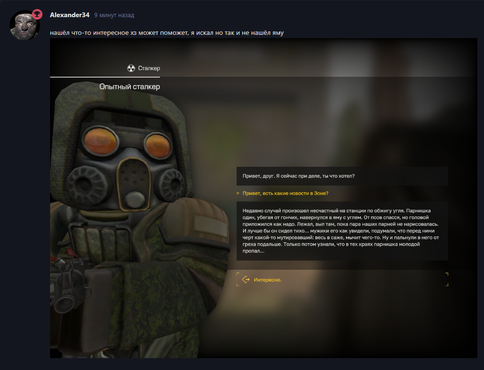Viewport: 484px width, 370px height.
Task: Click the radiation icon beside Сталкер
Action: (131, 68)
